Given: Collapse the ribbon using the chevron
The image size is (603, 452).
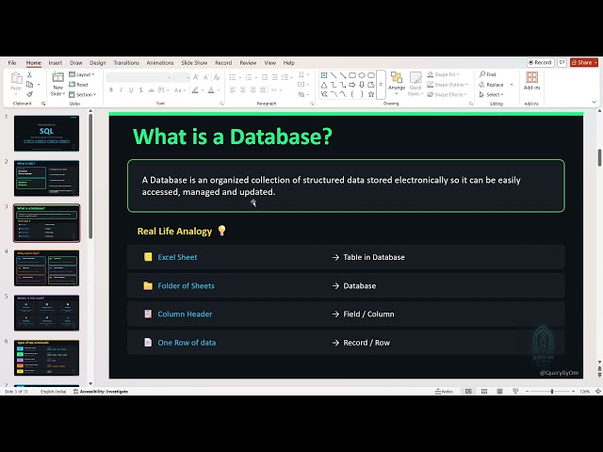Looking at the screenshot, I should tap(595, 103).
